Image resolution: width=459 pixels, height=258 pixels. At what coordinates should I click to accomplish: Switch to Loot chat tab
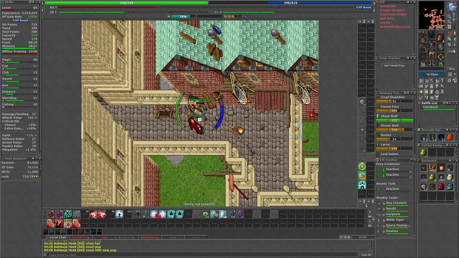[104, 237]
